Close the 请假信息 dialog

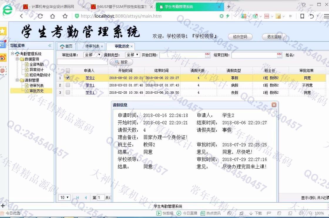[274, 105]
